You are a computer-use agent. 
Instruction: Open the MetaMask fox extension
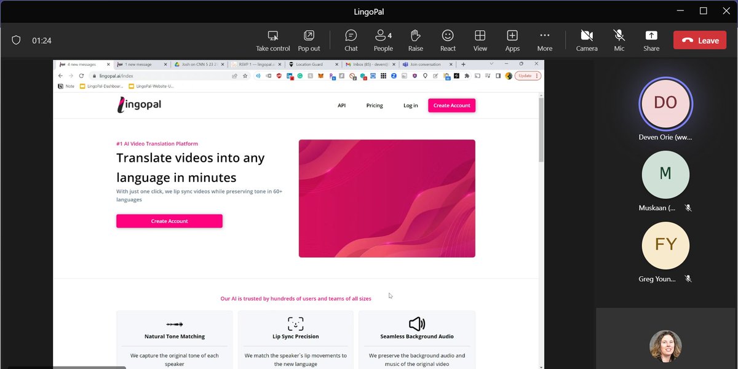coord(321,76)
